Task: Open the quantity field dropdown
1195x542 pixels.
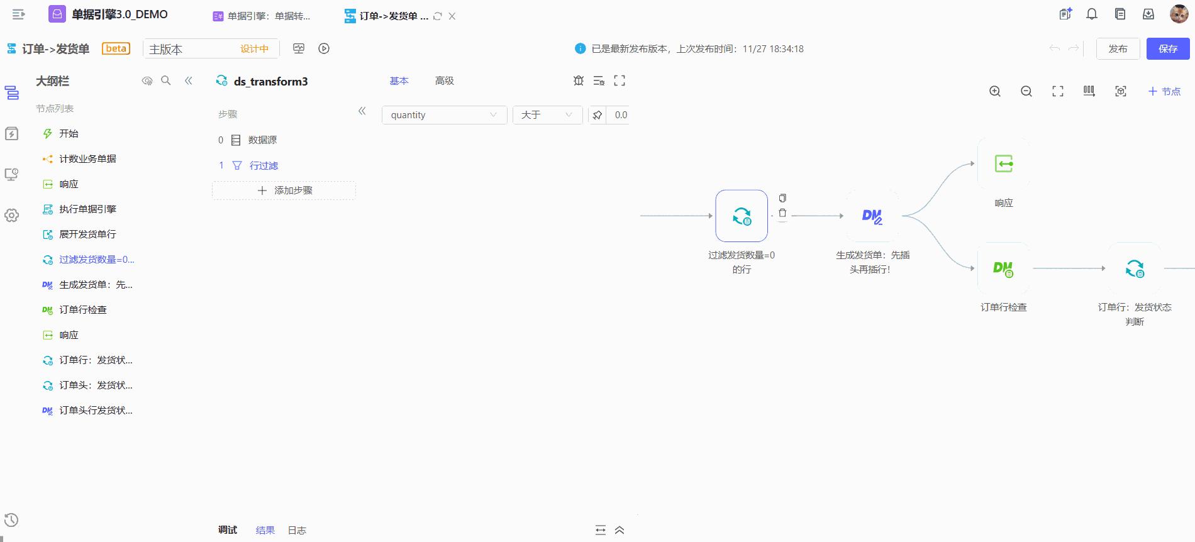Action: pyautogui.click(x=444, y=115)
